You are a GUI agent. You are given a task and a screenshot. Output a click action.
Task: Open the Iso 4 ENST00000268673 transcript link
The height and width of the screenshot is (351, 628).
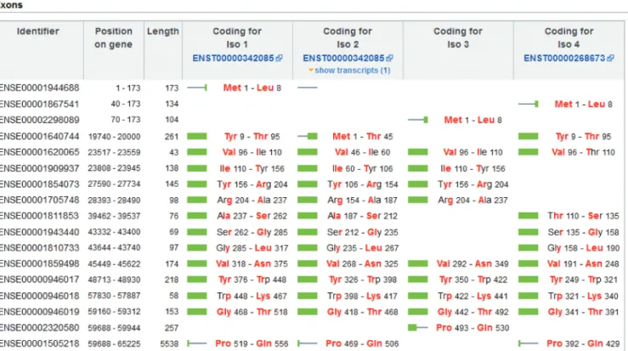click(564, 59)
